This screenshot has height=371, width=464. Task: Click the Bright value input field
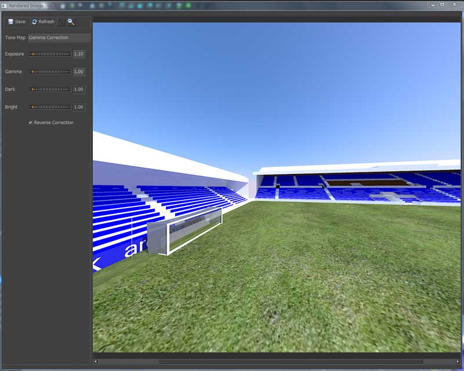[79, 107]
